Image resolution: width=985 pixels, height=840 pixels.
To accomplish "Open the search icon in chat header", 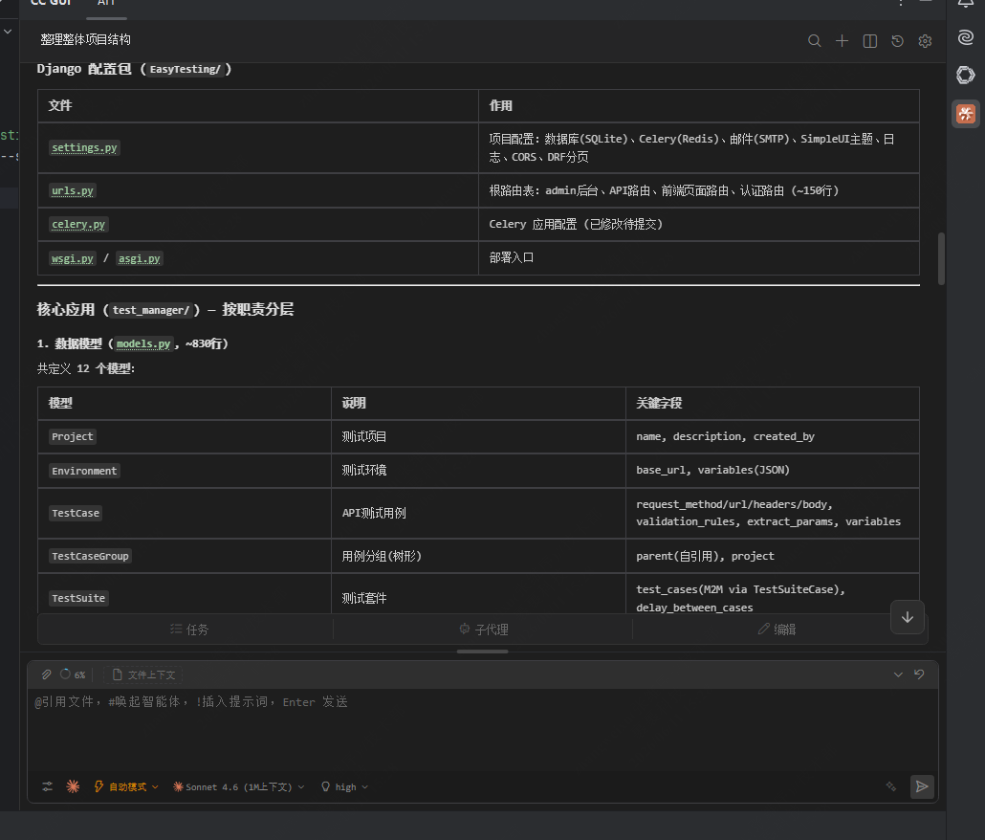I will (814, 41).
